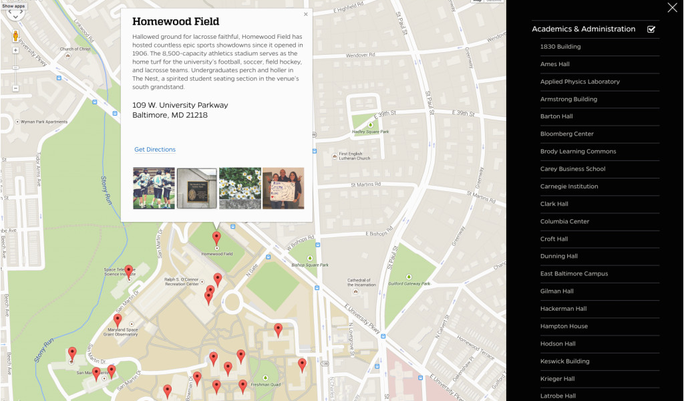
Task: Open the plaque photo thumbnail
Action: [x=197, y=188]
